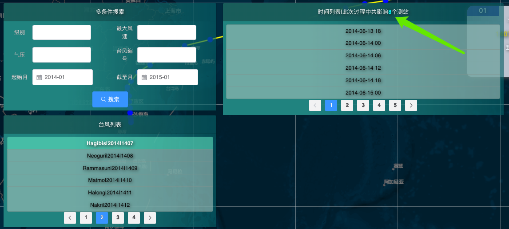Image resolution: width=509 pixels, height=229 pixels.
Task: Go to previous page of typhoon list
Action: 70,217
